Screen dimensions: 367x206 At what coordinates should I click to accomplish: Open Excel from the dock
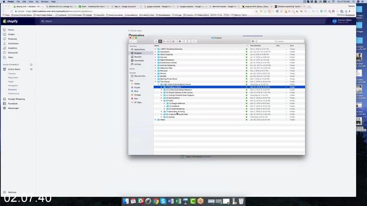tap(178, 201)
